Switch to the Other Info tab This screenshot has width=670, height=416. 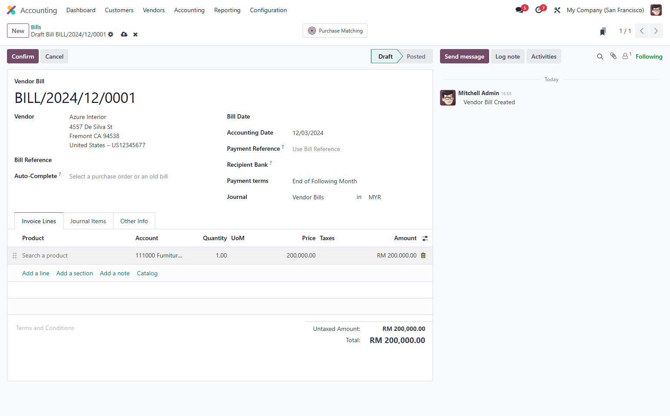pyautogui.click(x=134, y=221)
